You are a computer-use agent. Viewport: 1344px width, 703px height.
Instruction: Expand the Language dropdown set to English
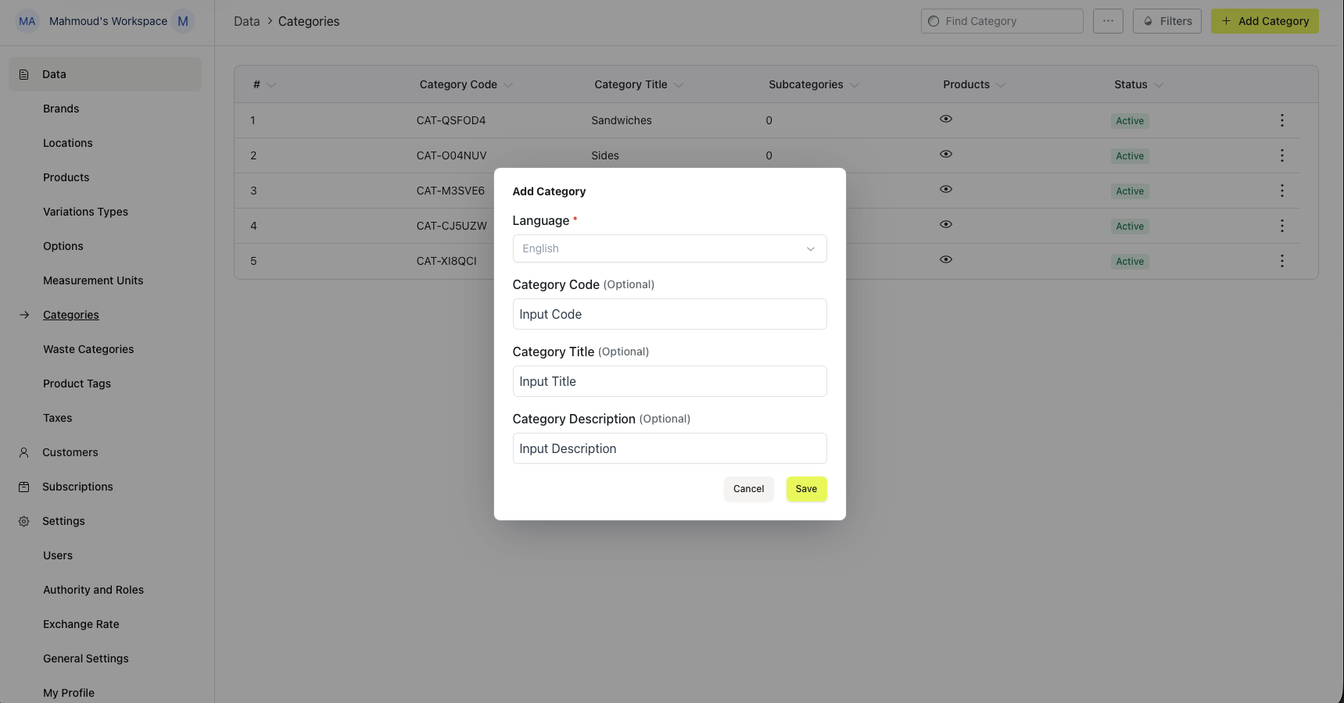tap(669, 248)
